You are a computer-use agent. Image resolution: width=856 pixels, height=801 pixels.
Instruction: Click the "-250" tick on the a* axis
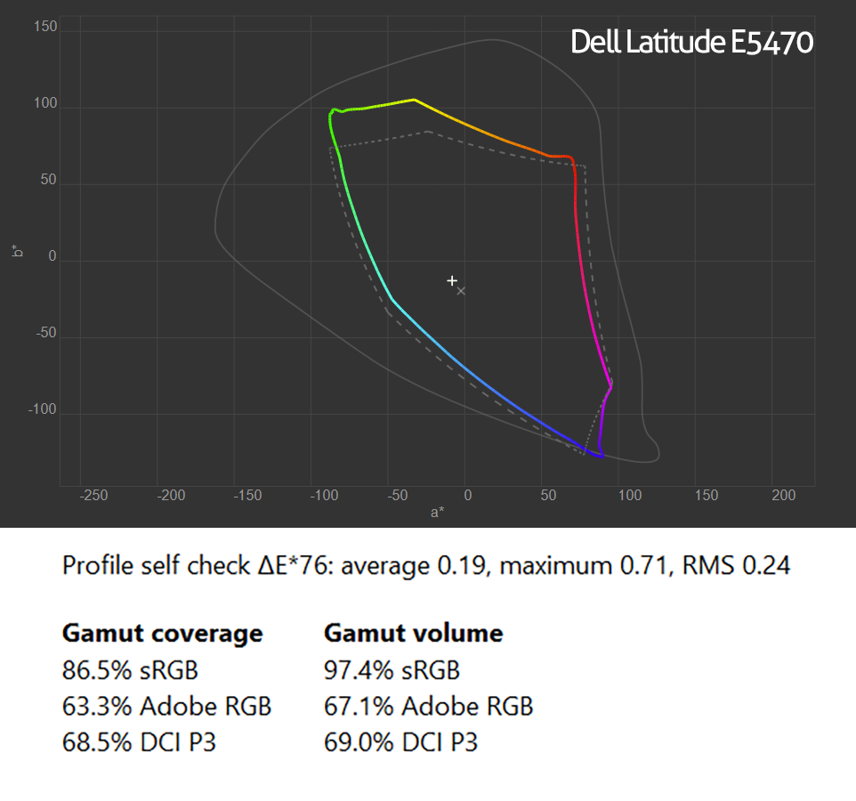(94, 495)
